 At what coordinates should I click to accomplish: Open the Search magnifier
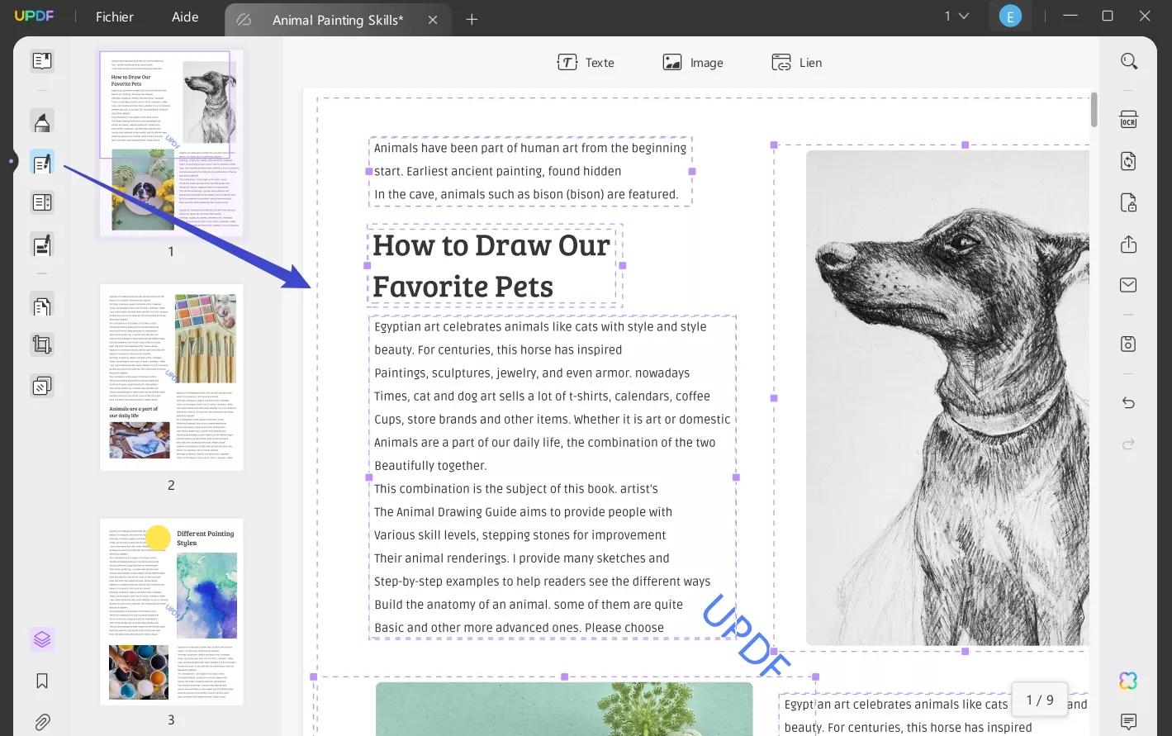click(x=1128, y=61)
